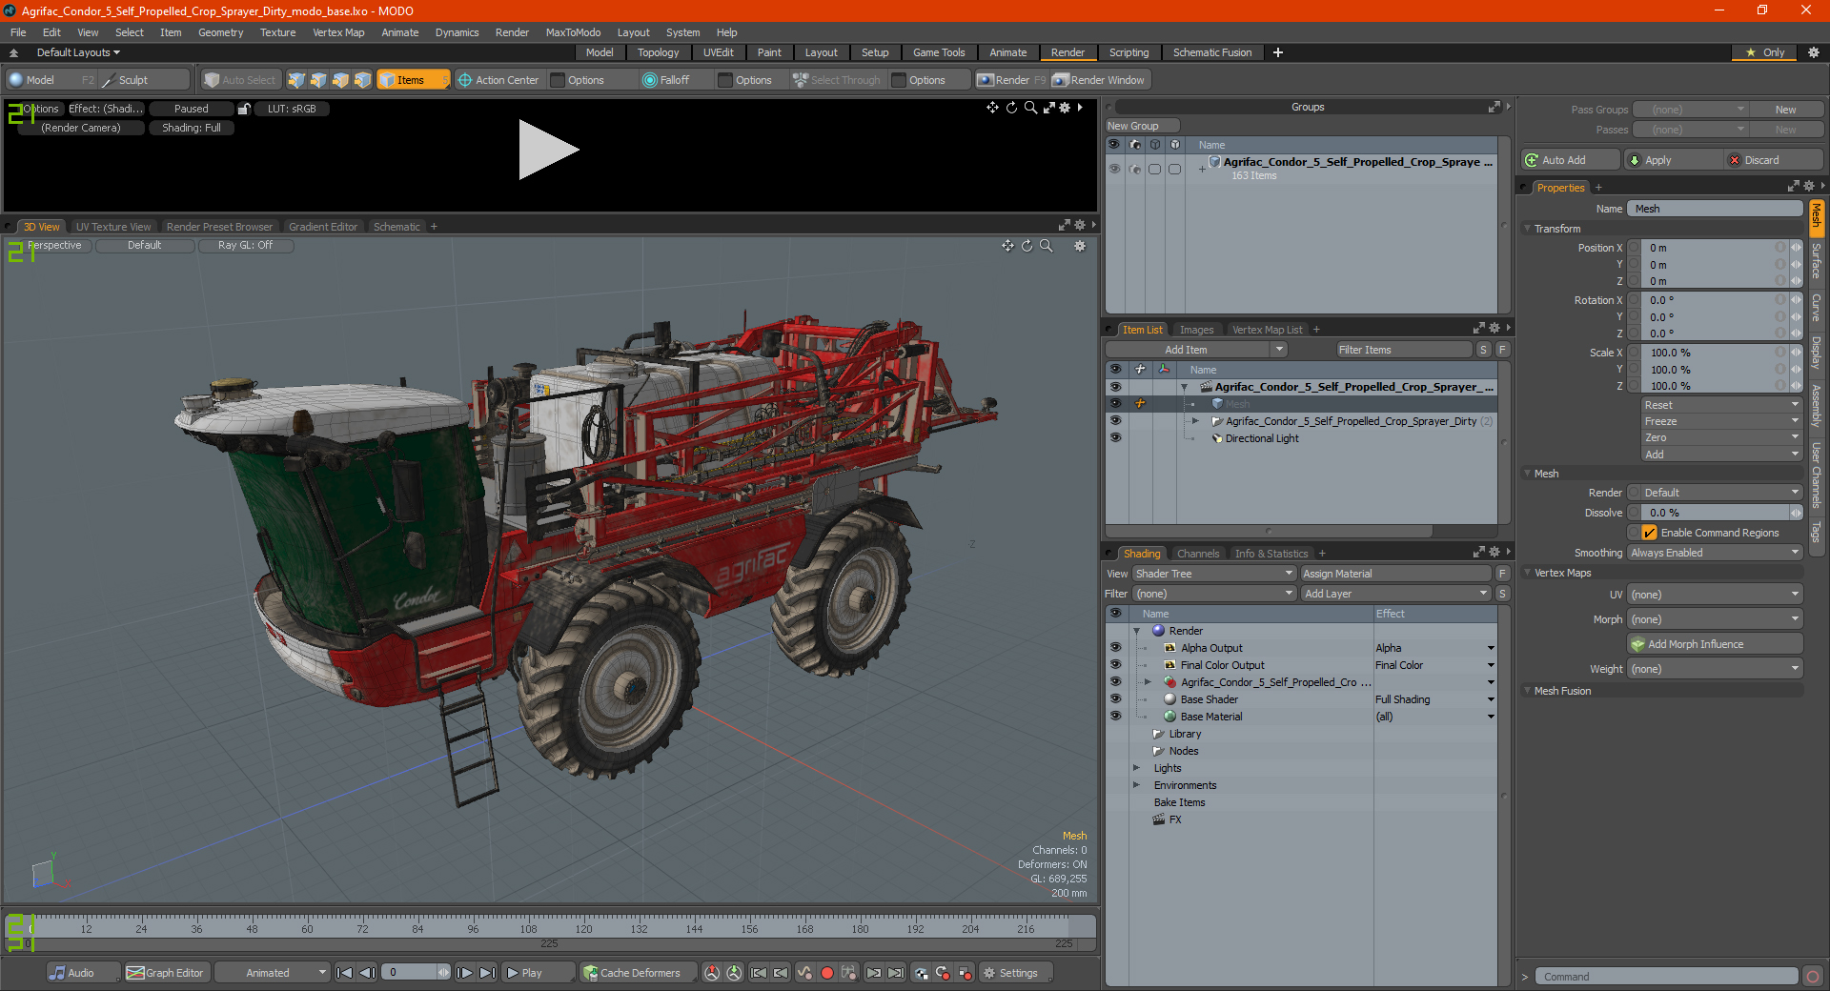1830x991 pixels.
Task: Open Render Window
Action: pos(1099,80)
